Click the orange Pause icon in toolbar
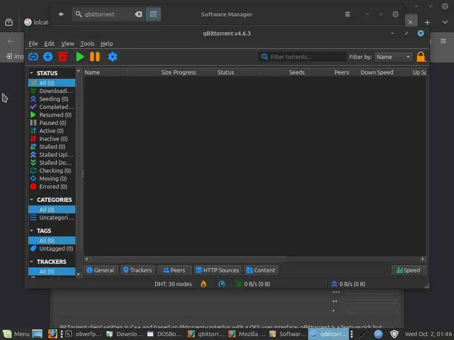The image size is (454, 340). [95, 57]
